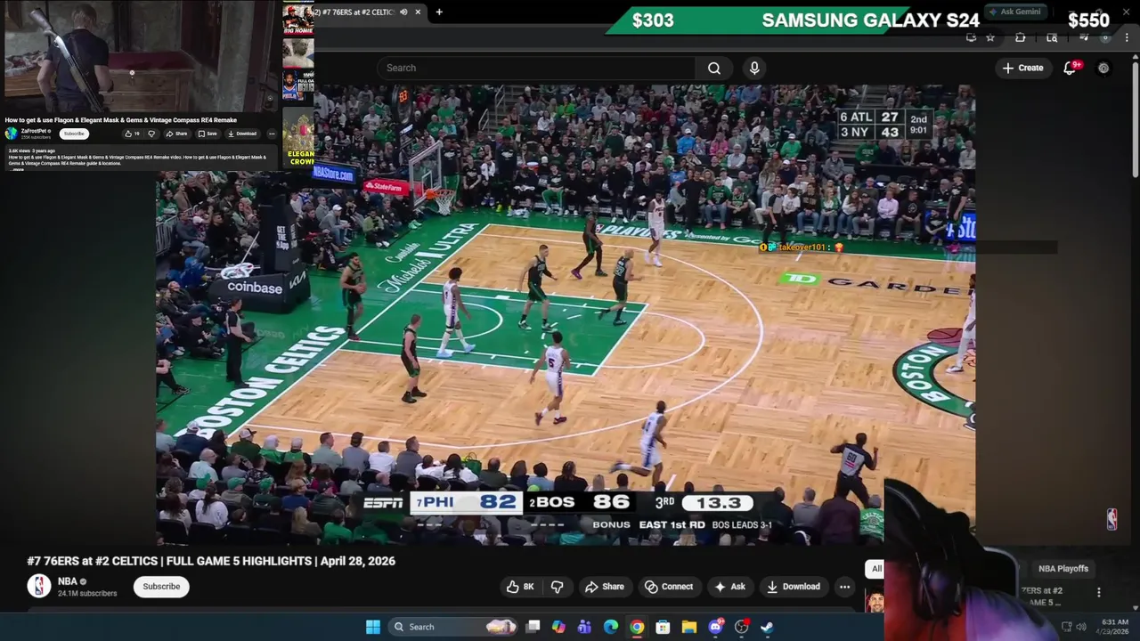Image resolution: width=1140 pixels, height=641 pixels.
Task: Open the YouTube account avatar menu
Action: (x=1103, y=68)
